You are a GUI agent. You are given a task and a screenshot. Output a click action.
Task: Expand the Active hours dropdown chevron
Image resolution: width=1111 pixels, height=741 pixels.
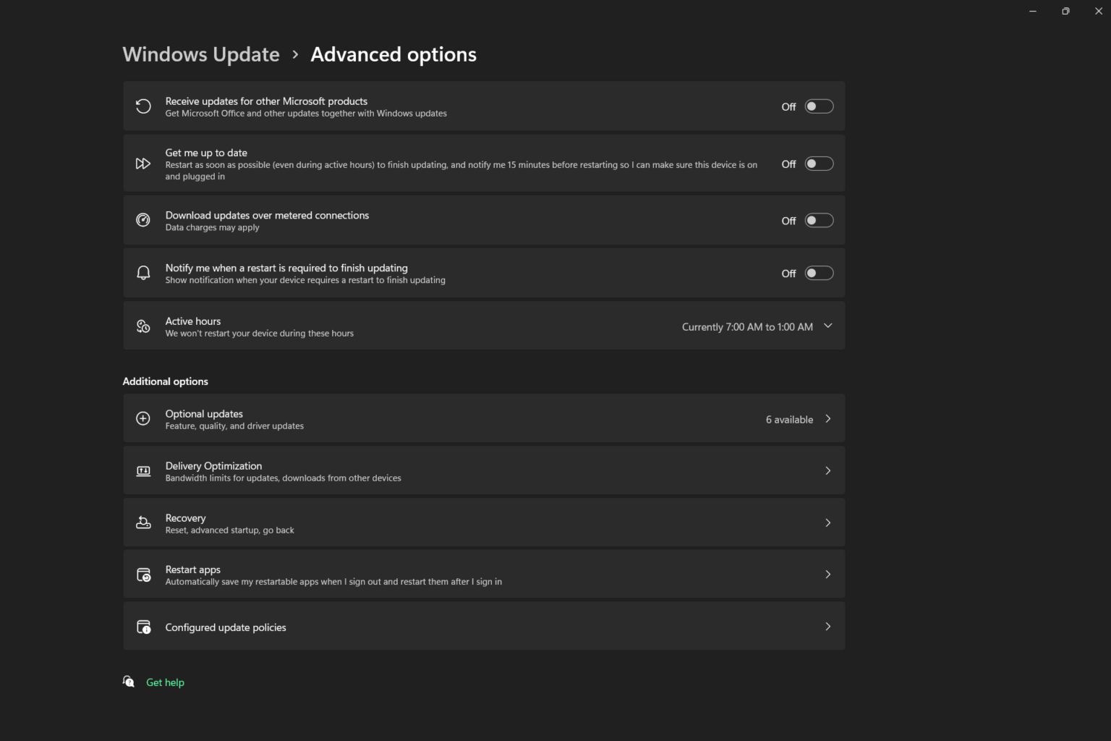click(x=828, y=326)
